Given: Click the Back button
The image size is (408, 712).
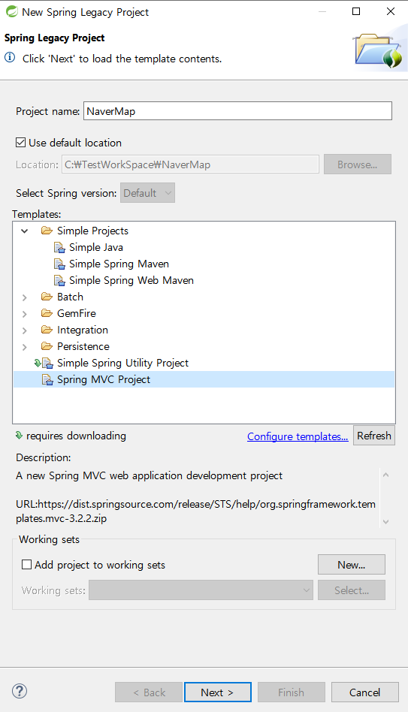Looking at the screenshot, I should tap(149, 692).
